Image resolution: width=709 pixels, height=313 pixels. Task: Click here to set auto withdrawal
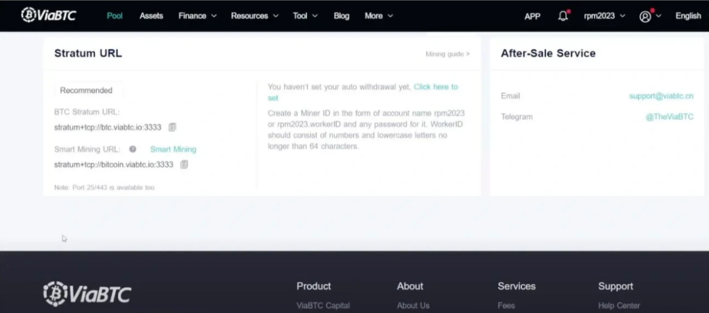435,87
